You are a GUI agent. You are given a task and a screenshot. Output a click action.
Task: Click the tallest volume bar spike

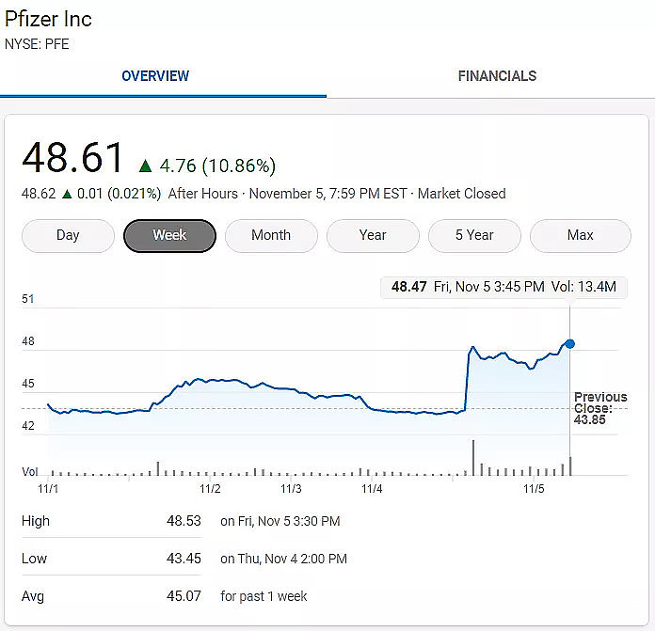[472, 457]
